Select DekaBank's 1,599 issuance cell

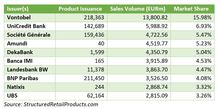81,52
